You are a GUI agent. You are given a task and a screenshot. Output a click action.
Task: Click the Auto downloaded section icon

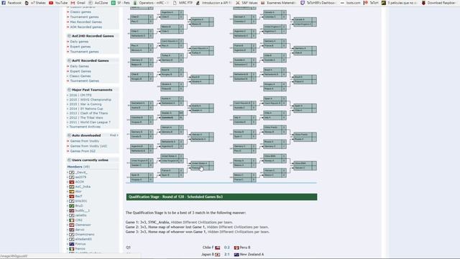point(69,135)
